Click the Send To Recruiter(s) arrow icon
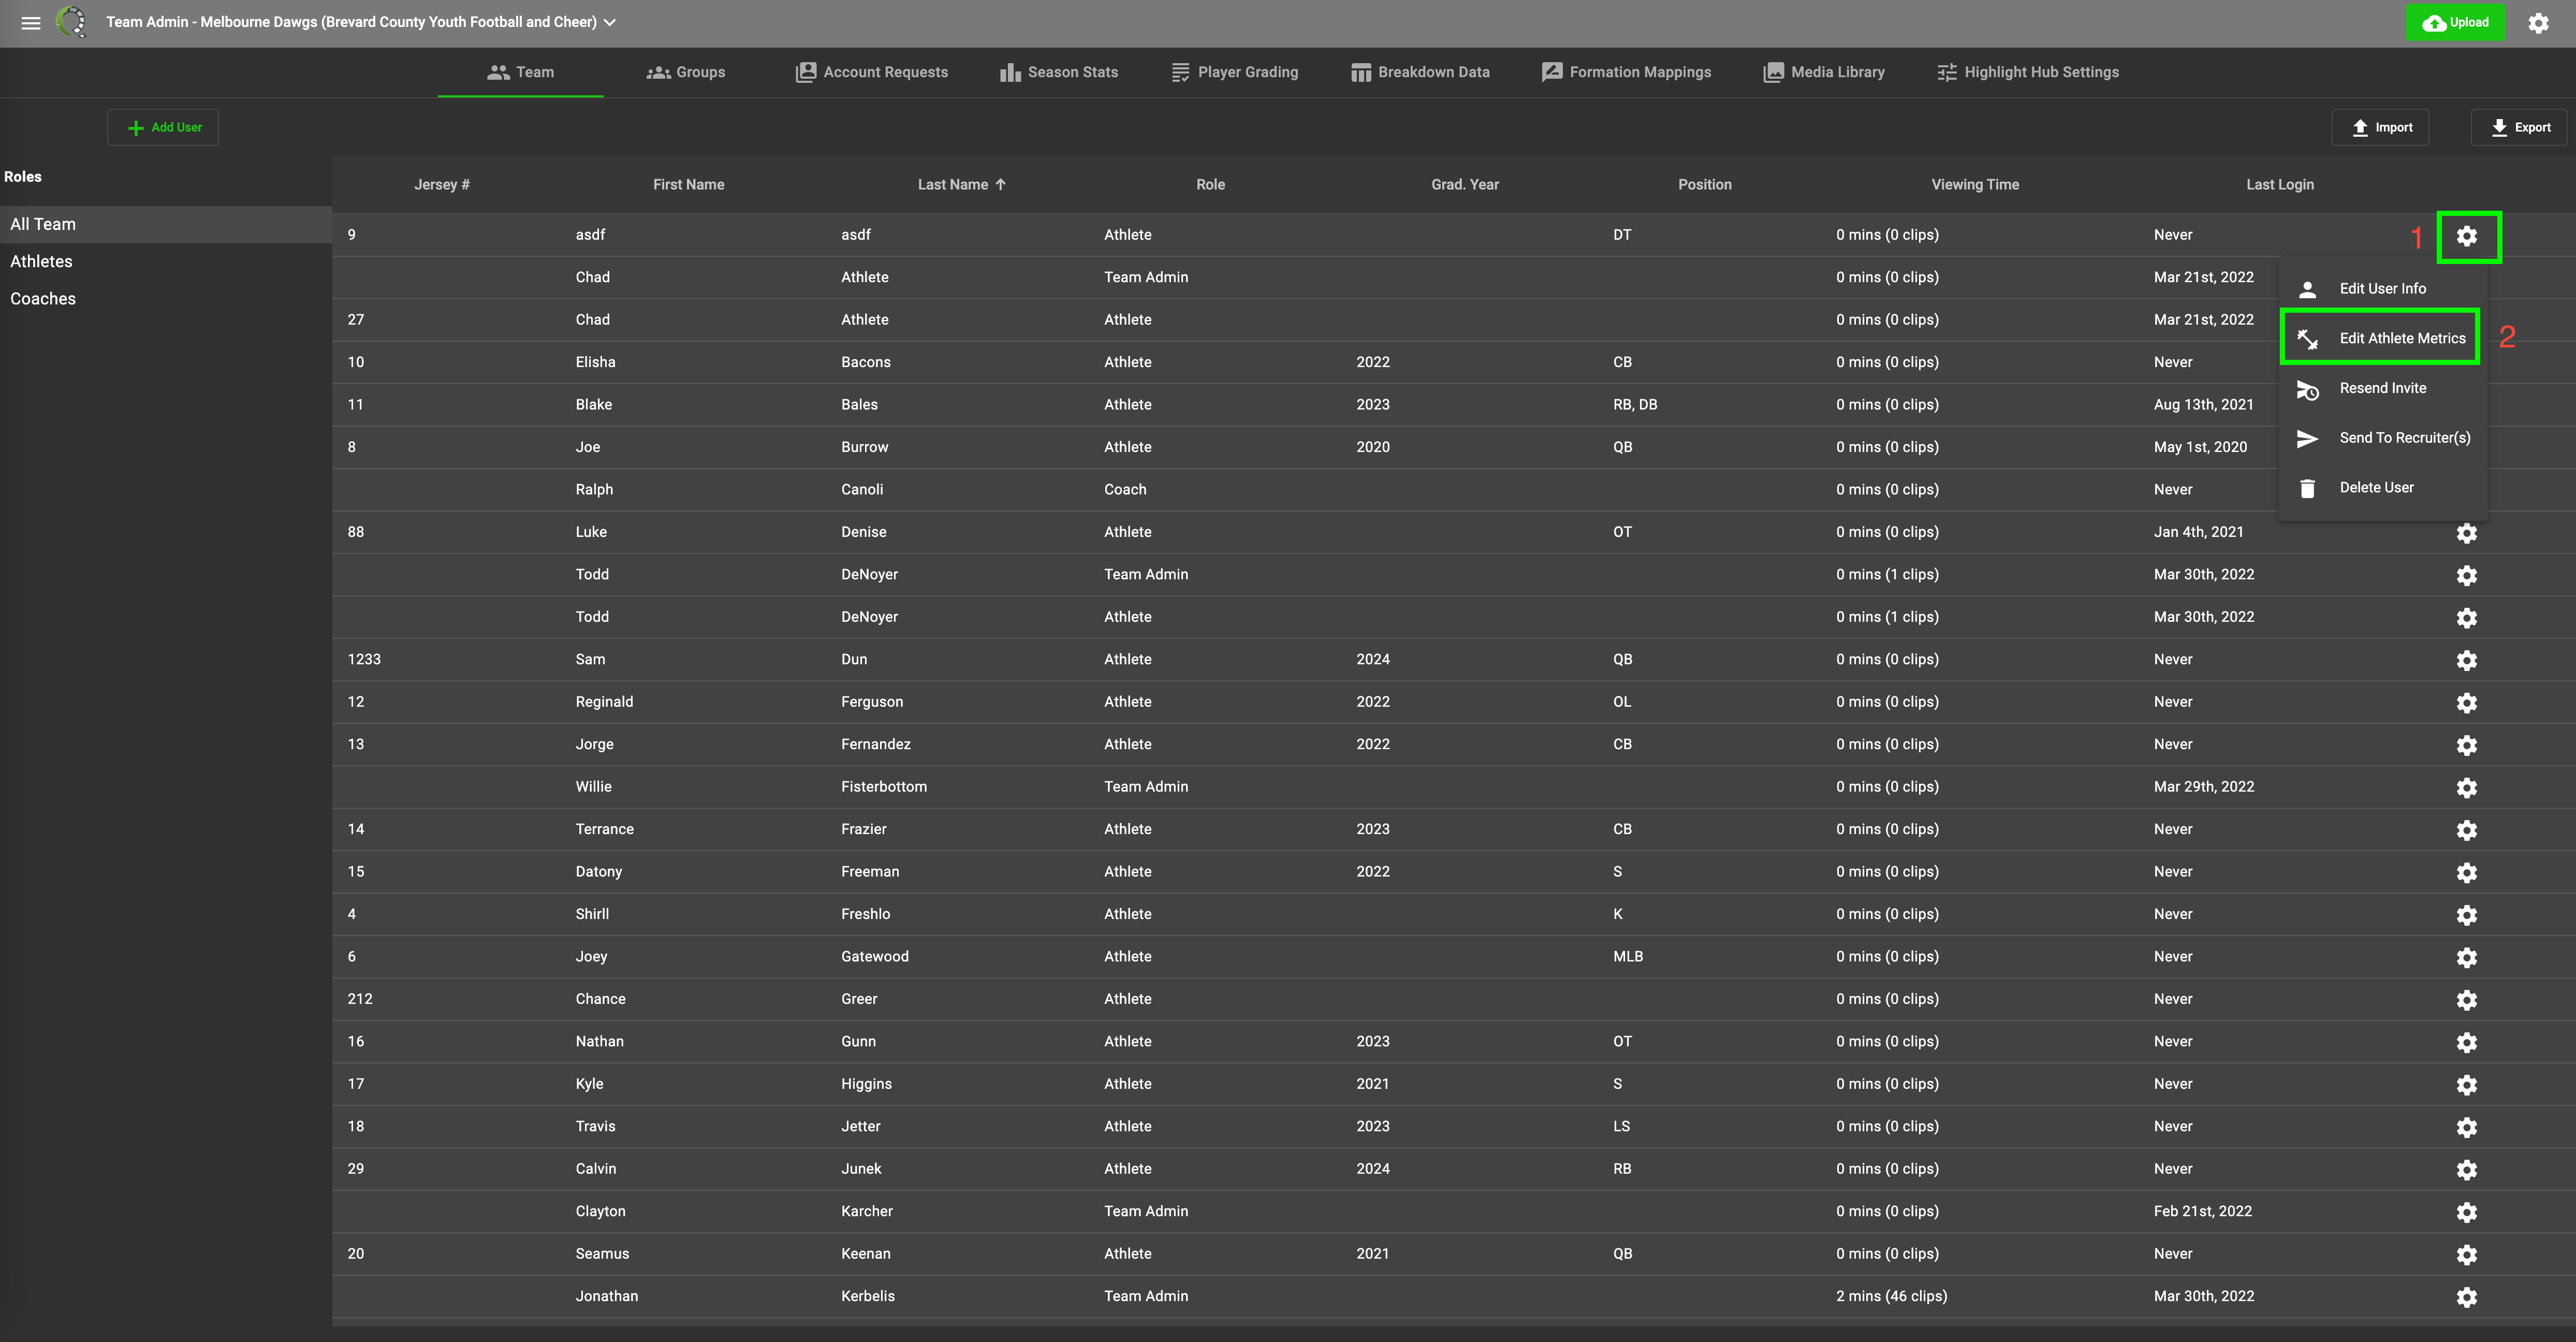Viewport: 2576px width, 1342px height. (x=2307, y=438)
